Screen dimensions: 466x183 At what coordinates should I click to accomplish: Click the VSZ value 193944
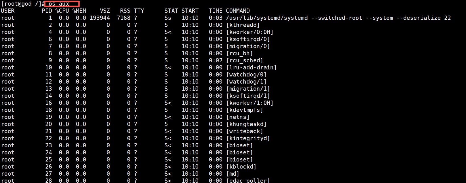(x=100, y=18)
